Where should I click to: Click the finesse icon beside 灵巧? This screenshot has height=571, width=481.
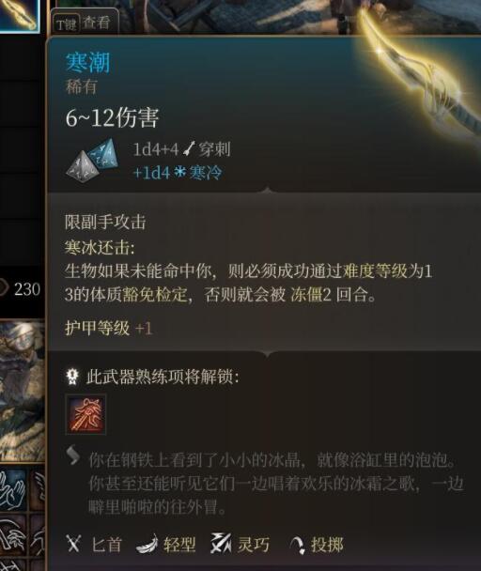(221, 544)
